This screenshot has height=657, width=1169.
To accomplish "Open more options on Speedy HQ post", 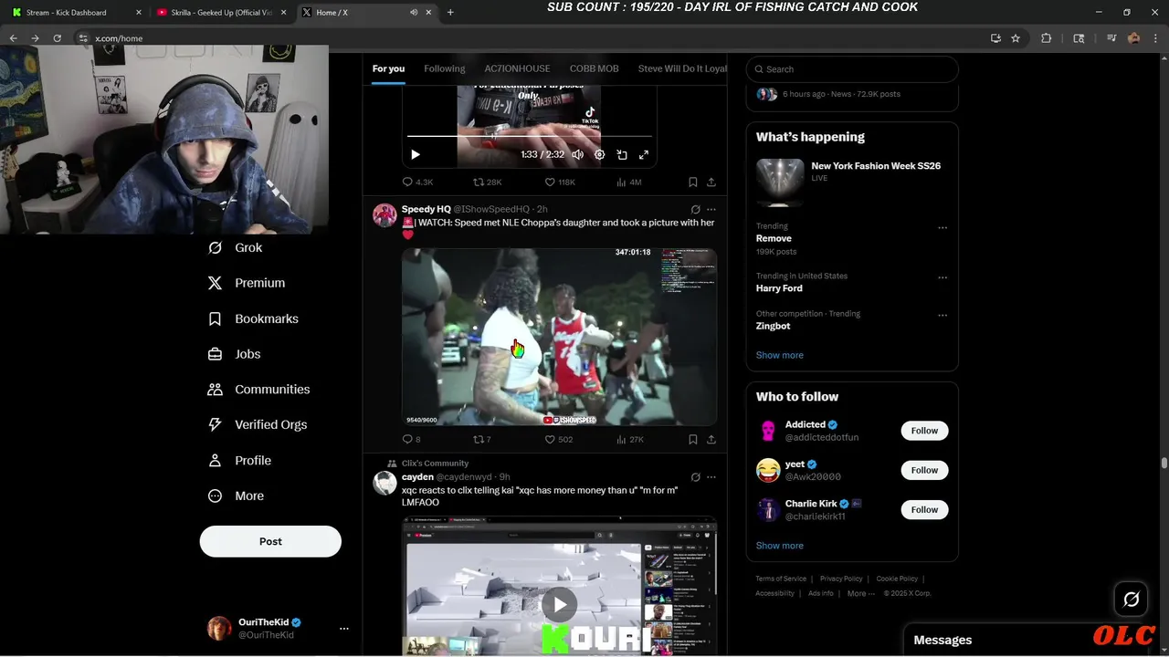I will click(x=711, y=210).
